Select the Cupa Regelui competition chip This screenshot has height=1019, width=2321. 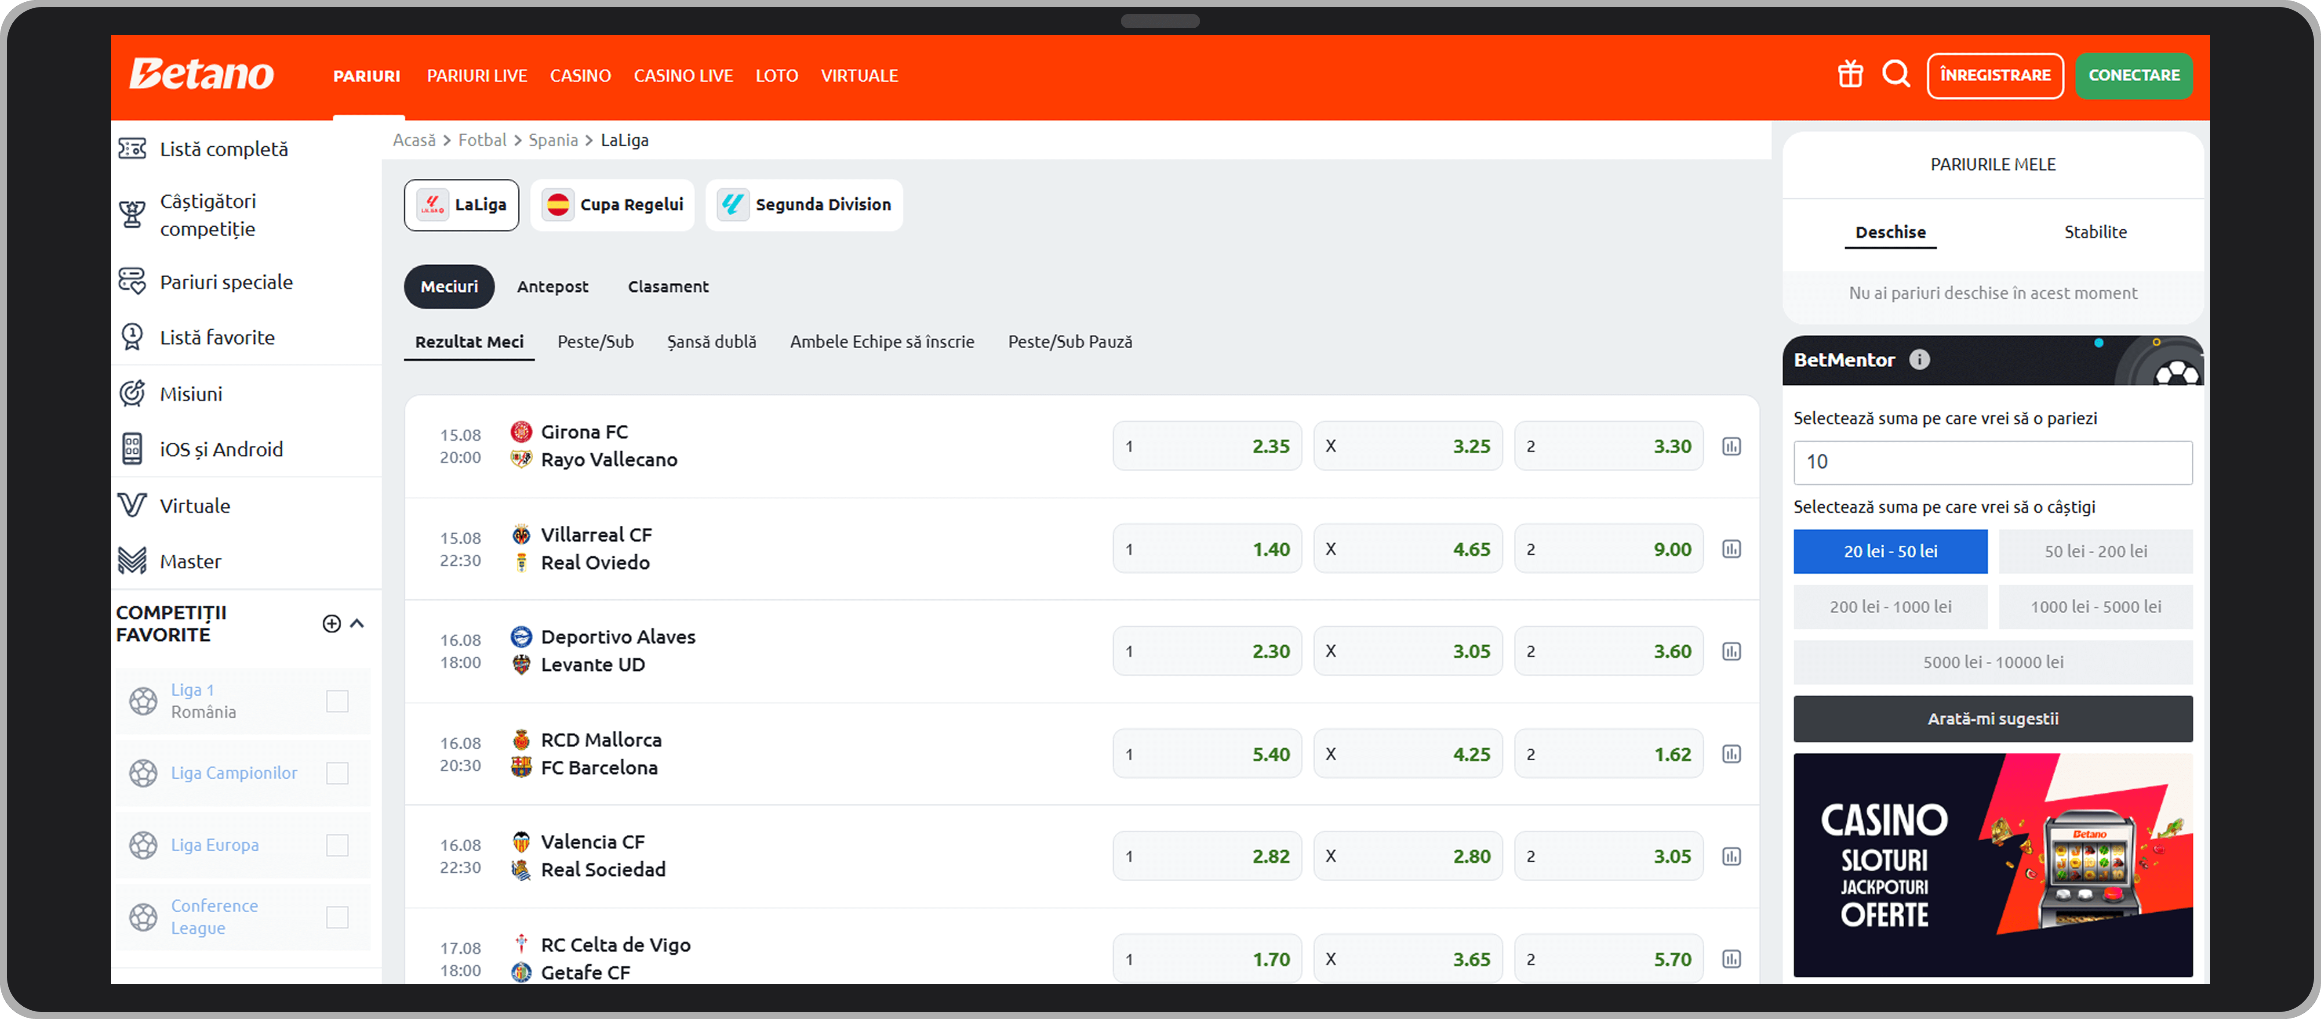(613, 205)
